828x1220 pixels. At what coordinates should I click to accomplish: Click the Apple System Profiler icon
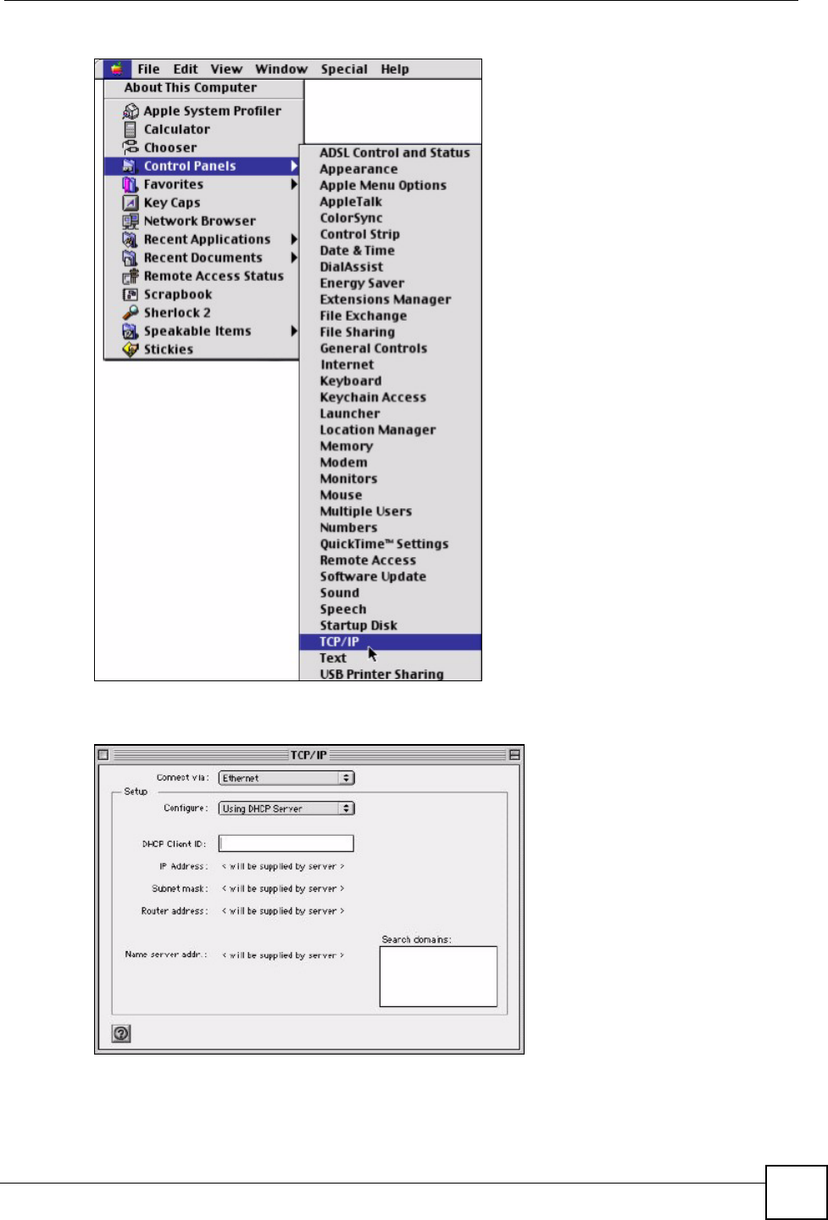131,111
